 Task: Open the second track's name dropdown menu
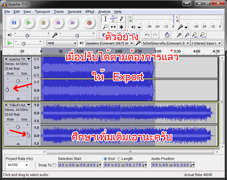(20, 105)
